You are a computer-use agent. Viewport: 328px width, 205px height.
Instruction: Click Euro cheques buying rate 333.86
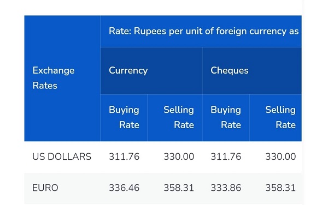pyautogui.click(x=226, y=188)
